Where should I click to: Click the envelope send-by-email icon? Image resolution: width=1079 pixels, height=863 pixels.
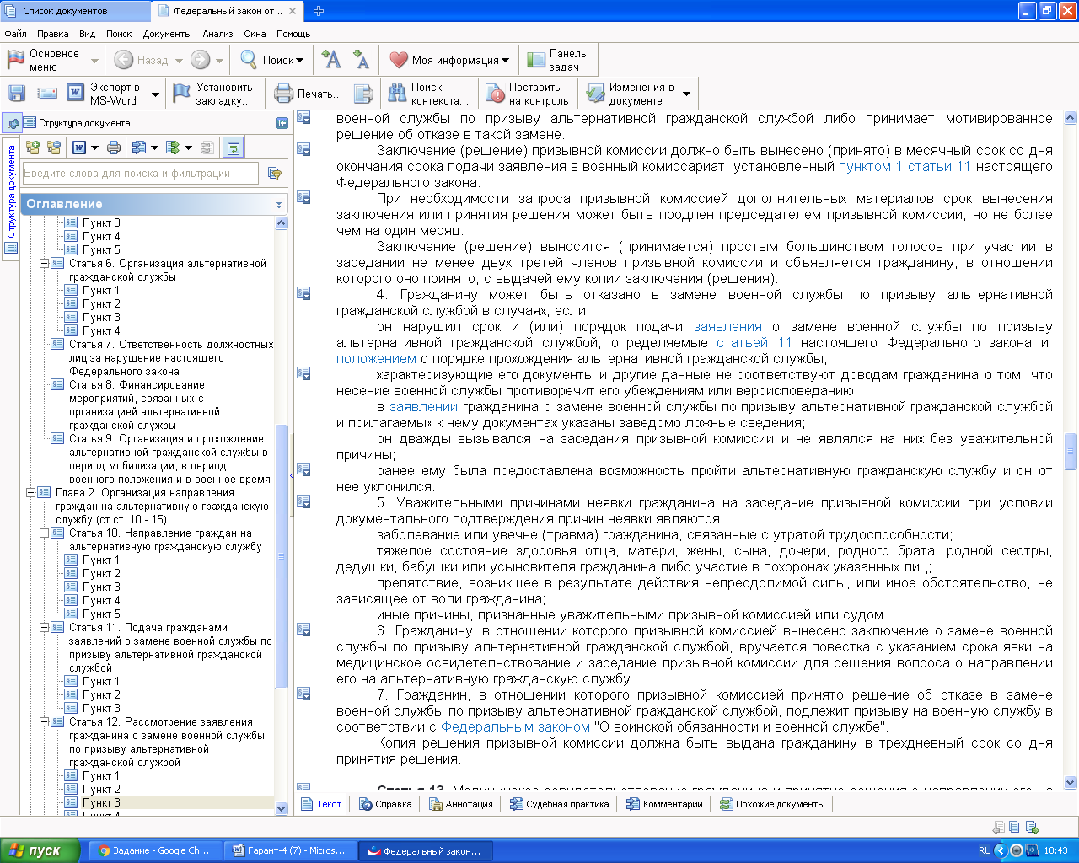pyautogui.click(x=47, y=94)
